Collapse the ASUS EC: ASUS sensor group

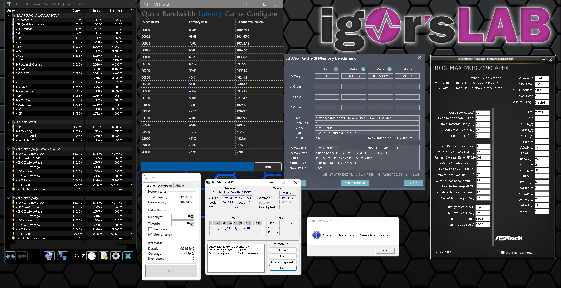tap(9, 122)
